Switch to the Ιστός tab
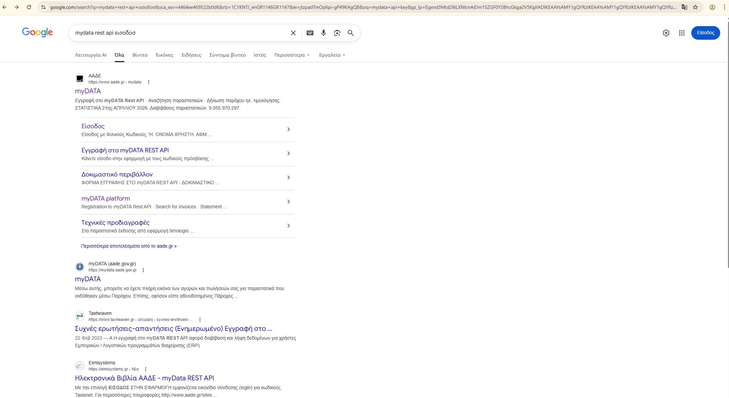This screenshot has height=398, width=729. (260, 55)
